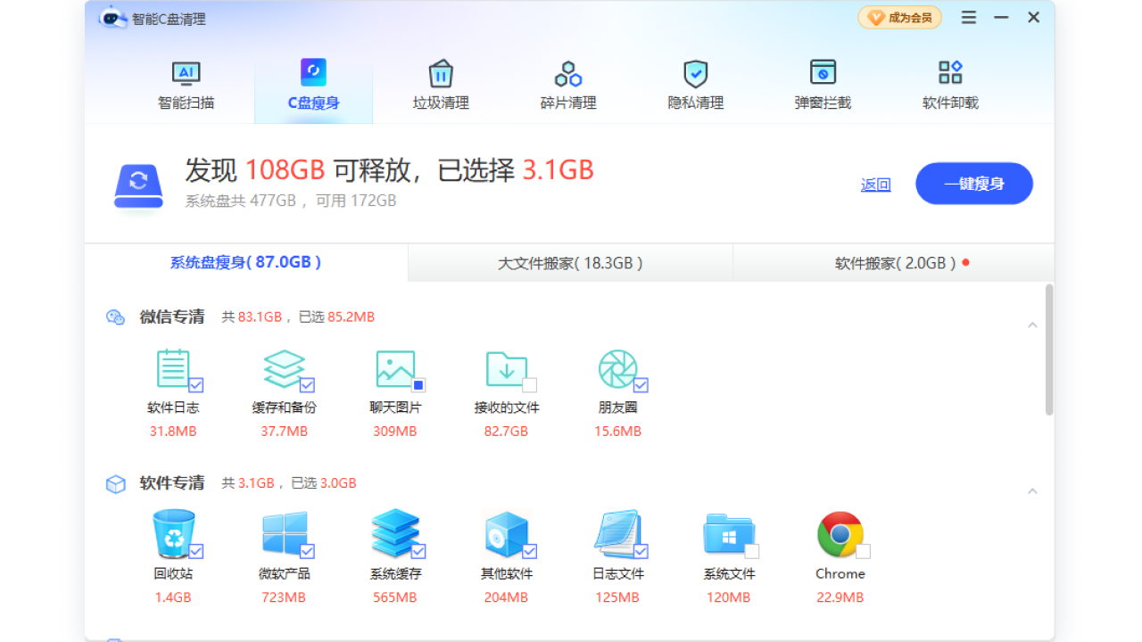Click the 返回 link
The width and height of the screenshot is (1142, 642).
click(875, 185)
